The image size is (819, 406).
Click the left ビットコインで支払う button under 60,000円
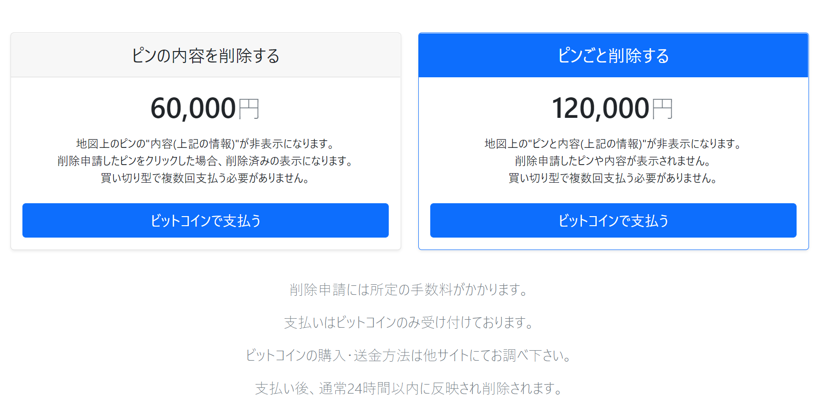[x=206, y=220]
